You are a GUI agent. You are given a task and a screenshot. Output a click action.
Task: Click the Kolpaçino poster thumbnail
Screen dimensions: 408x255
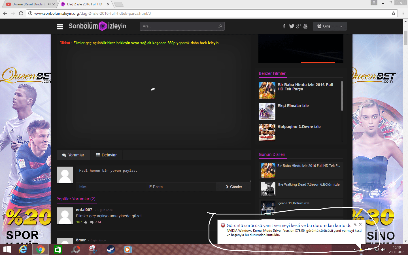pyautogui.click(x=267, y=132)
